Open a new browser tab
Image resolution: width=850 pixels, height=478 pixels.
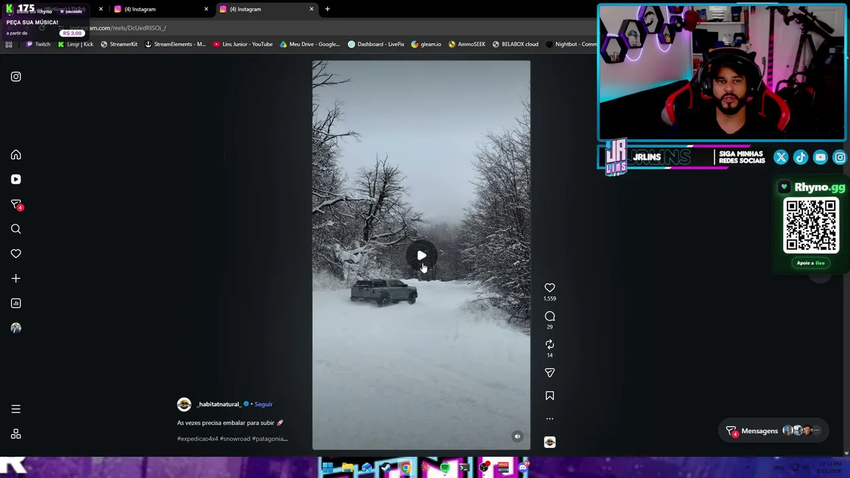click(327, 9)
